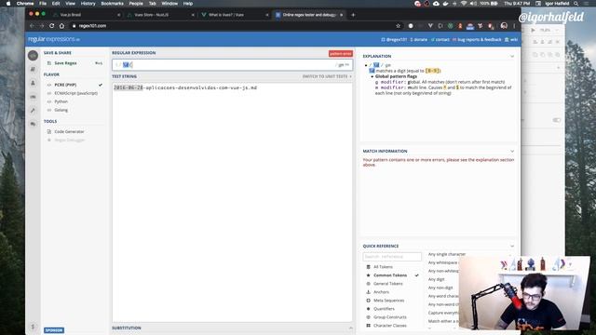Open Chrome Edit menu

coord(56,4)
